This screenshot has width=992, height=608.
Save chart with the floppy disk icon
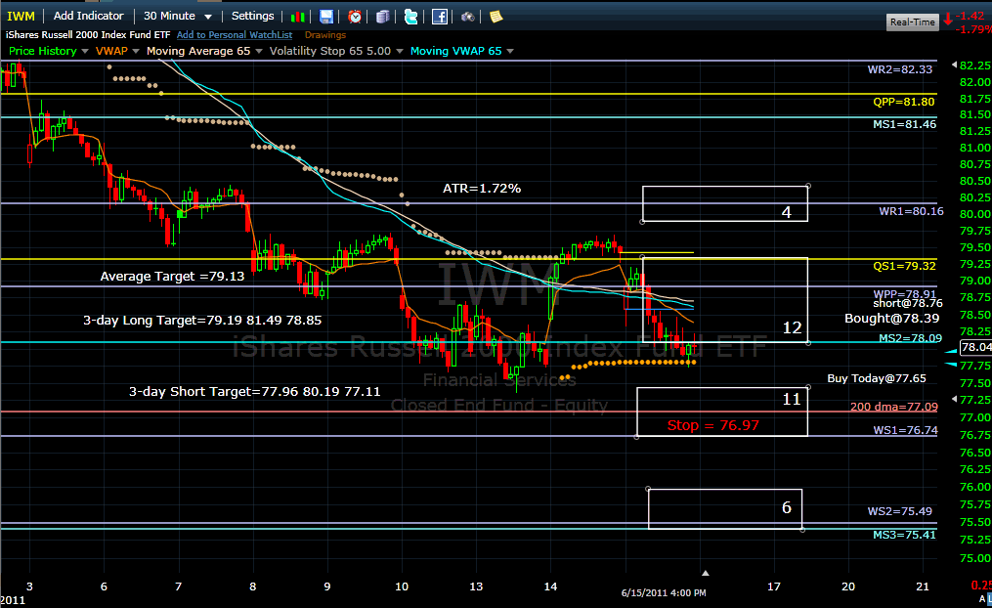click(325, 17)
